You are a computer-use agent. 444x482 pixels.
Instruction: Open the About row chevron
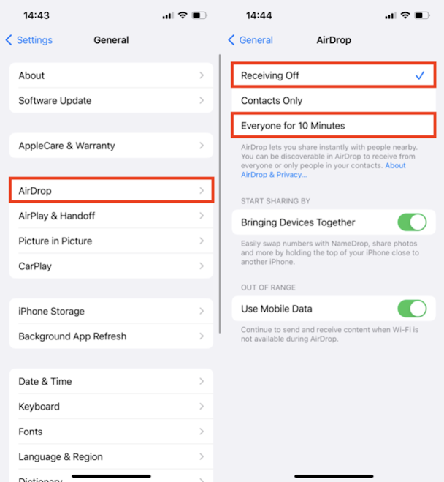[x=202, y=75]
